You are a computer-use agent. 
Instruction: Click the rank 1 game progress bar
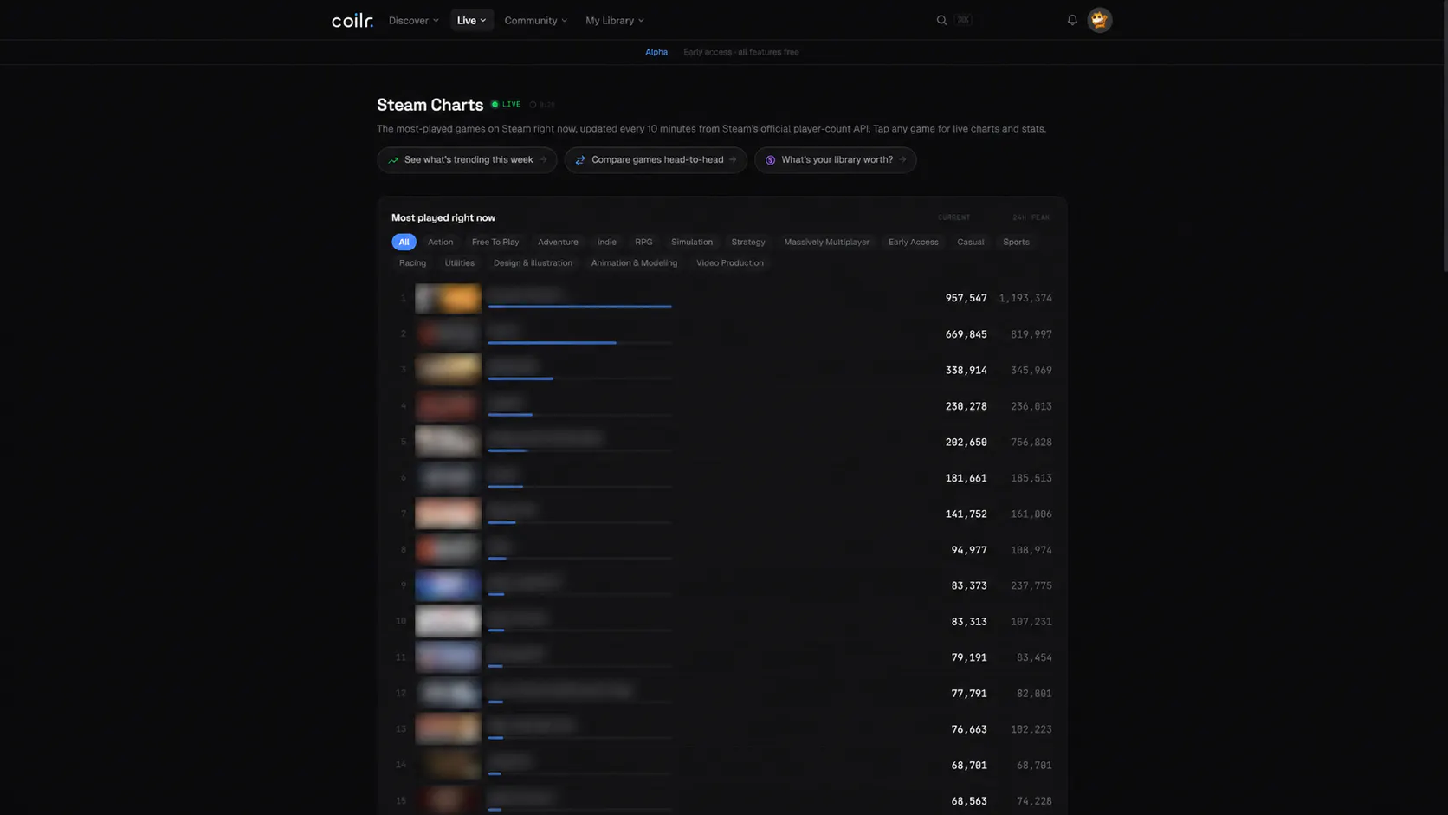click(579, 307)
